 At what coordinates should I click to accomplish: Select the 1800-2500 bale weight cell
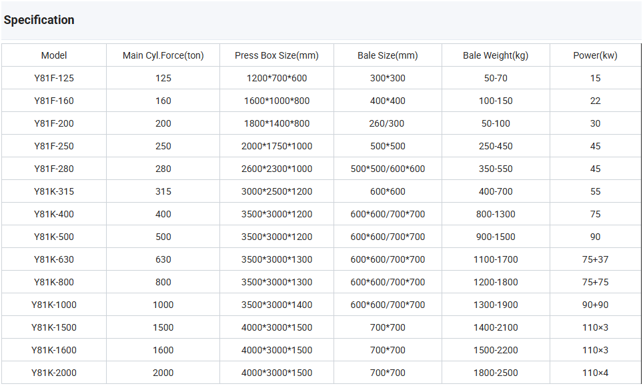click(x=495, y=373)
